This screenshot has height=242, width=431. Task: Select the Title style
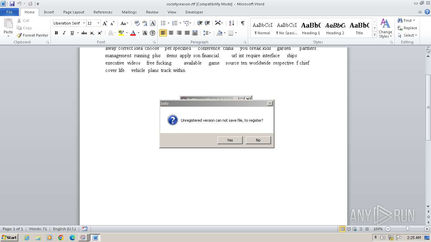(x=359, y=28)
